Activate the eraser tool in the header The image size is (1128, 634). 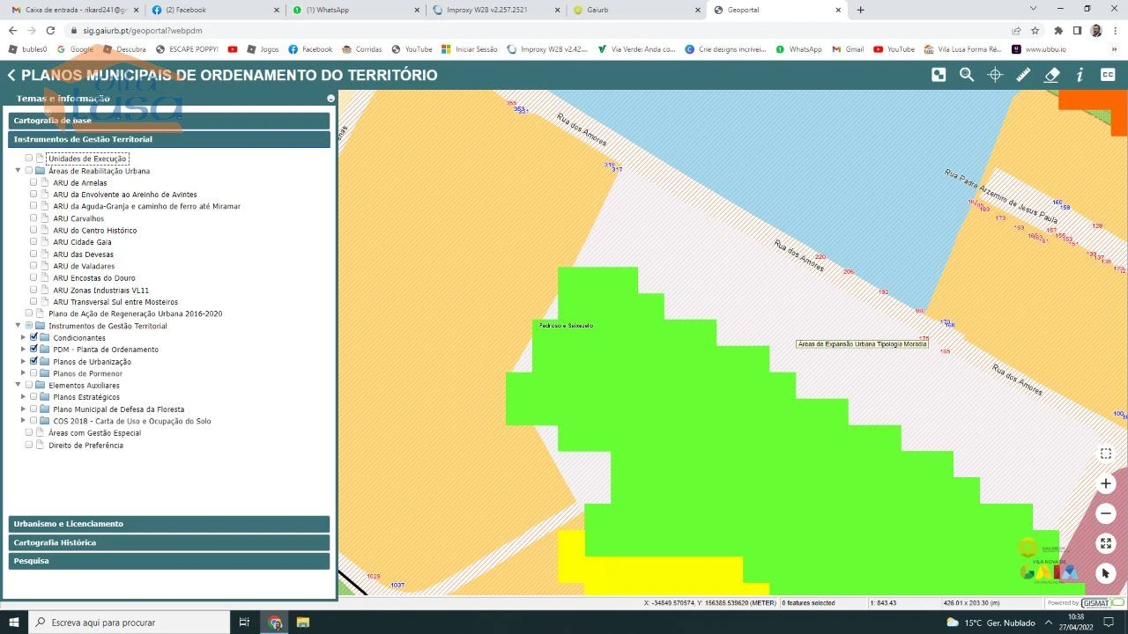click(1051, 75)
